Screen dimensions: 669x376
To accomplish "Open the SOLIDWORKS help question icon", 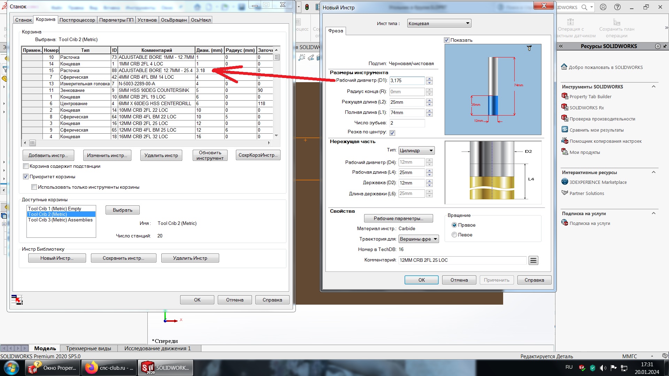I will (x=617, y=7).
